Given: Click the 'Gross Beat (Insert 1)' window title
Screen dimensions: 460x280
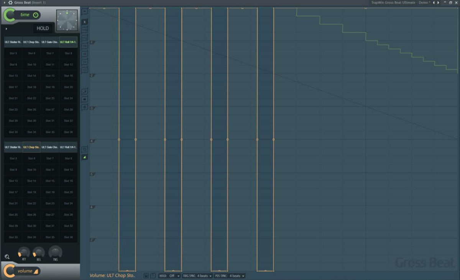Looking at the screenshot, I should [x=30, y=3].
